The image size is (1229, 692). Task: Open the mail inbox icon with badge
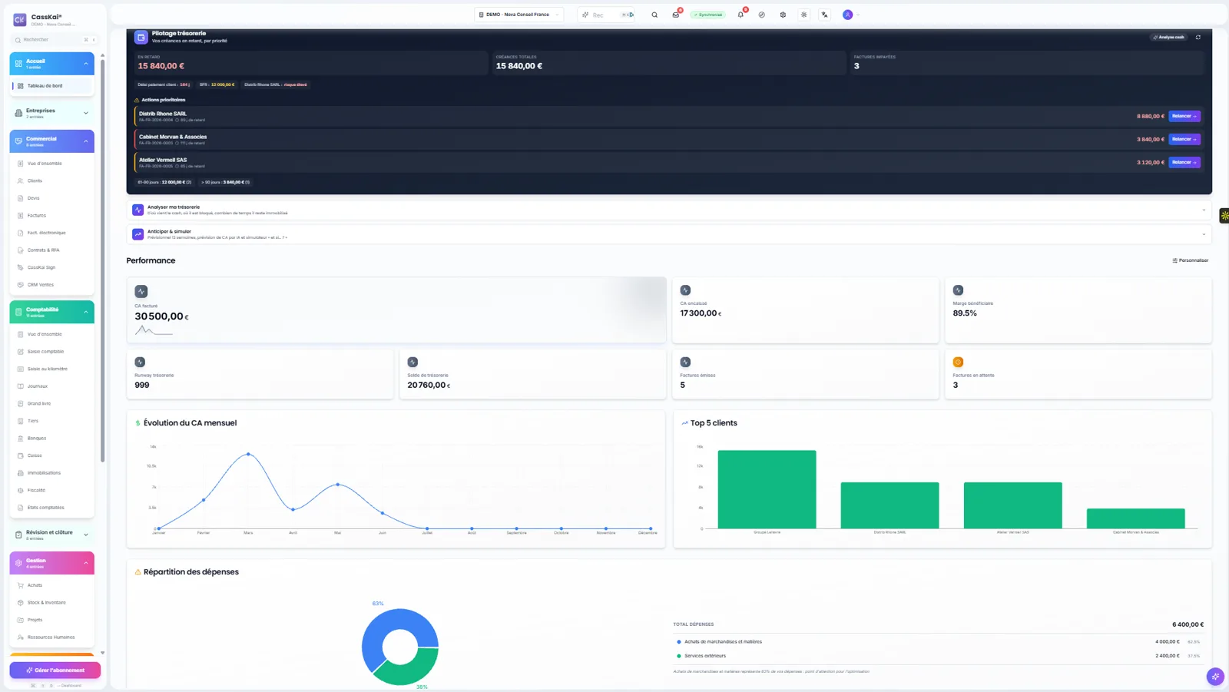676,15
